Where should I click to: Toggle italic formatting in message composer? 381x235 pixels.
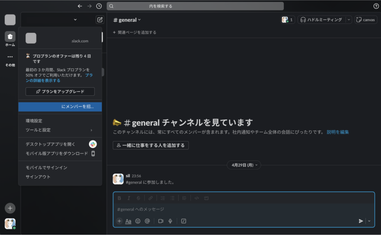(x=129, y=198)
